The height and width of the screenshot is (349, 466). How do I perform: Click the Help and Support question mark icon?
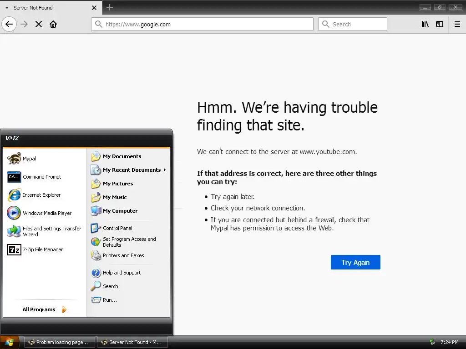click(x=96, y=273)
